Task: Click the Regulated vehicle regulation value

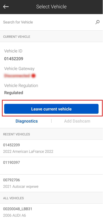Action: [x=14, y=93]
